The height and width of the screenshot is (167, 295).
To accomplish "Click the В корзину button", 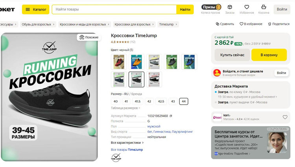I will [x=269, y=55].
